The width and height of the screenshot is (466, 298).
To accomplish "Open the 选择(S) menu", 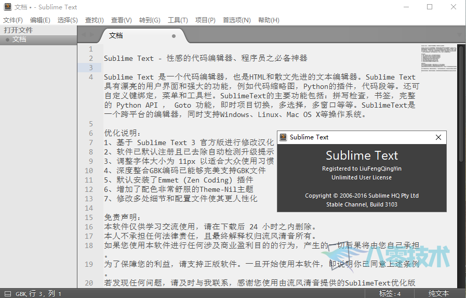I will pyautogui.click(x=68, y=20).
